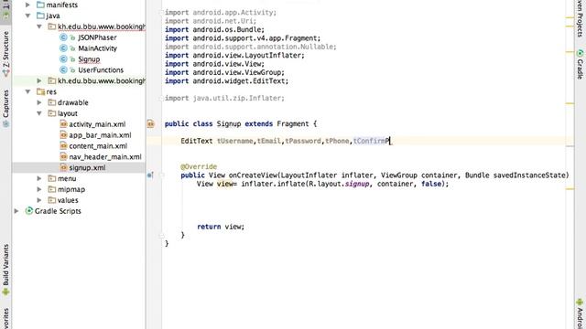Image resolution: width=586 pixels, height=329 pixels.
Task: Open the Captures tool window tab
Action: tap(5, 108)
